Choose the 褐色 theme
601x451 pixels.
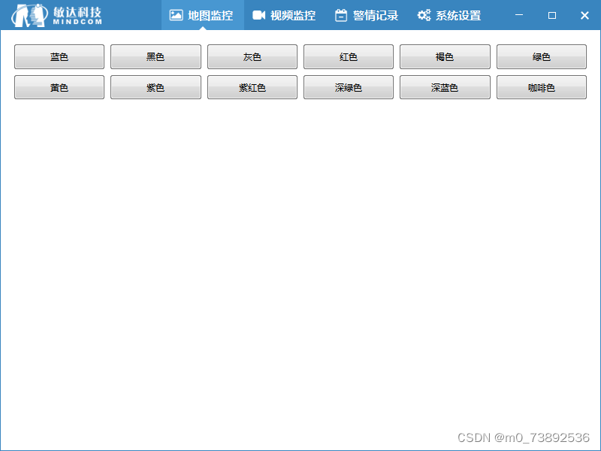[x=445, y=56]
